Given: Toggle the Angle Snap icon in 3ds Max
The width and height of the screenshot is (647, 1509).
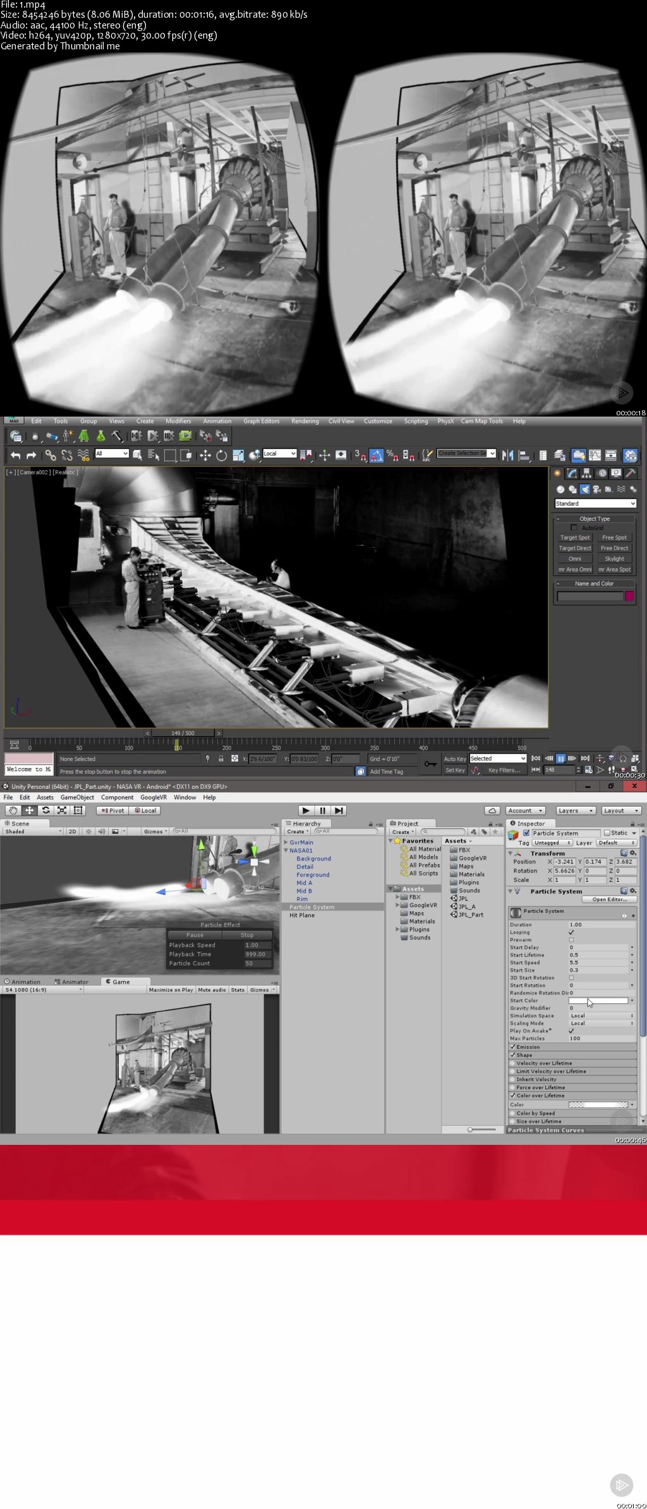Looking at the screenshot, I should pos(376,455).
